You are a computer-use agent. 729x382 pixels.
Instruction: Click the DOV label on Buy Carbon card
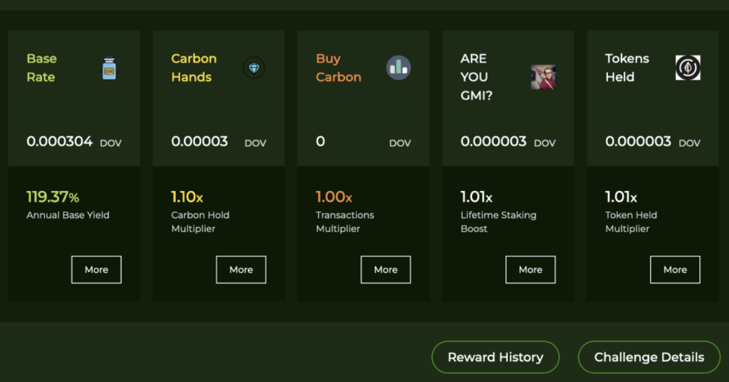tap(400, 143)
